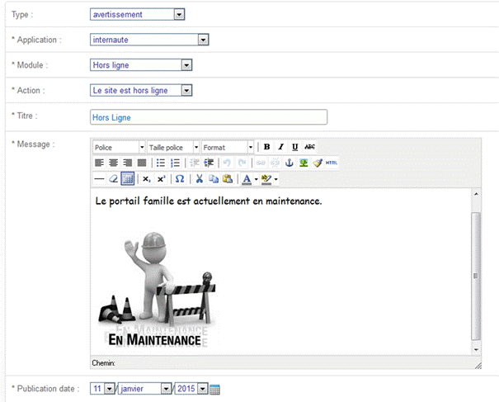The width and height of the screenshot is (499, 402).
Task: Select the En Maintenance image in editor
Action: tap(158, 289)
